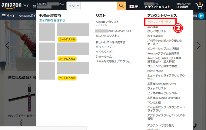Image resolution: width=206 pixels, height=130 pixels.
Task: Go to next carousel slide arrow
Action: pos(198,46)
